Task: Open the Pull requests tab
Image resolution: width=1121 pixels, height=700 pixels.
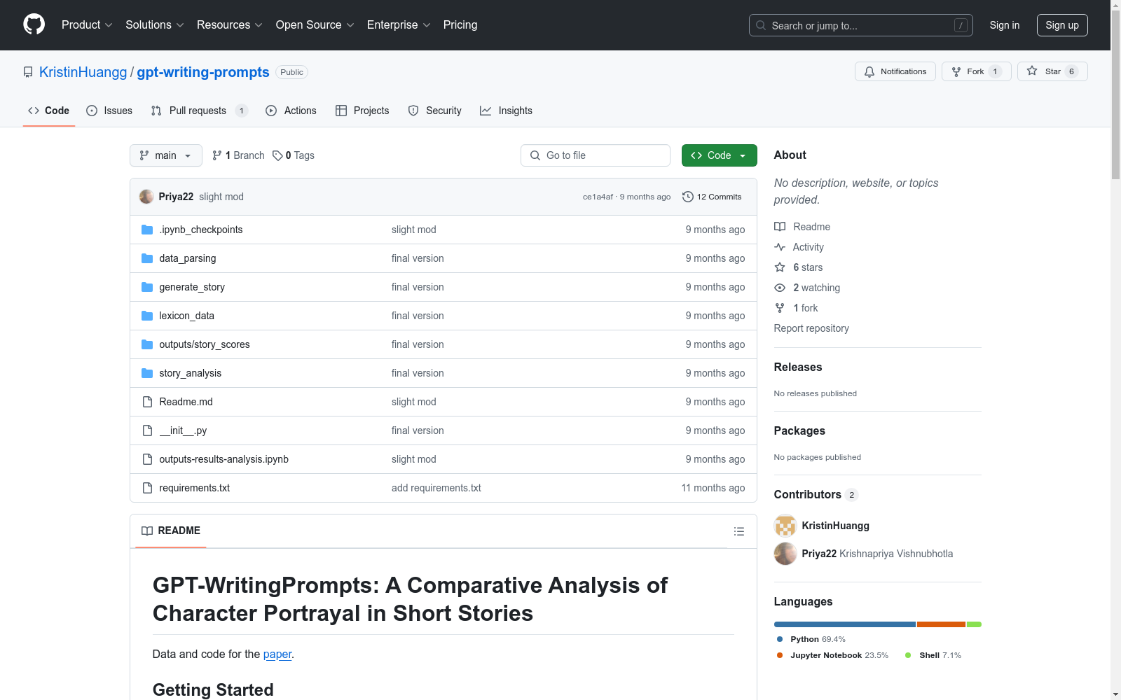Action: coord(199,111)
